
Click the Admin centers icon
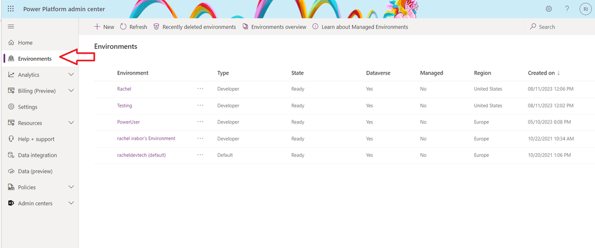11,203
